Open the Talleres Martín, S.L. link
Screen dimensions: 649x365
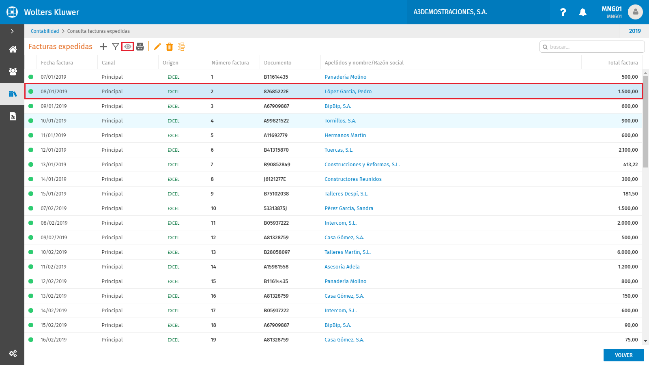tap(348, 252)
